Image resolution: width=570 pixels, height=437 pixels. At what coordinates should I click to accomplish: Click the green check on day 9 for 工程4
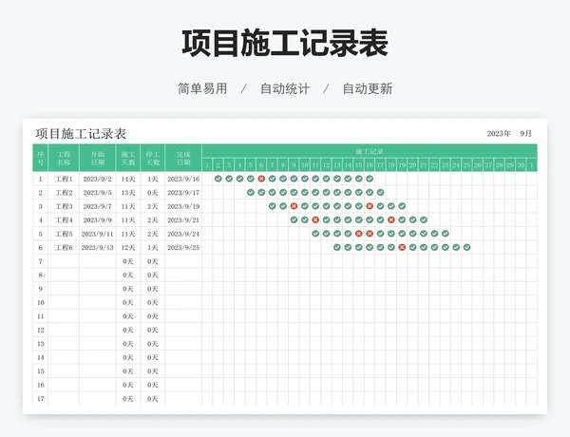coord(294,220)
